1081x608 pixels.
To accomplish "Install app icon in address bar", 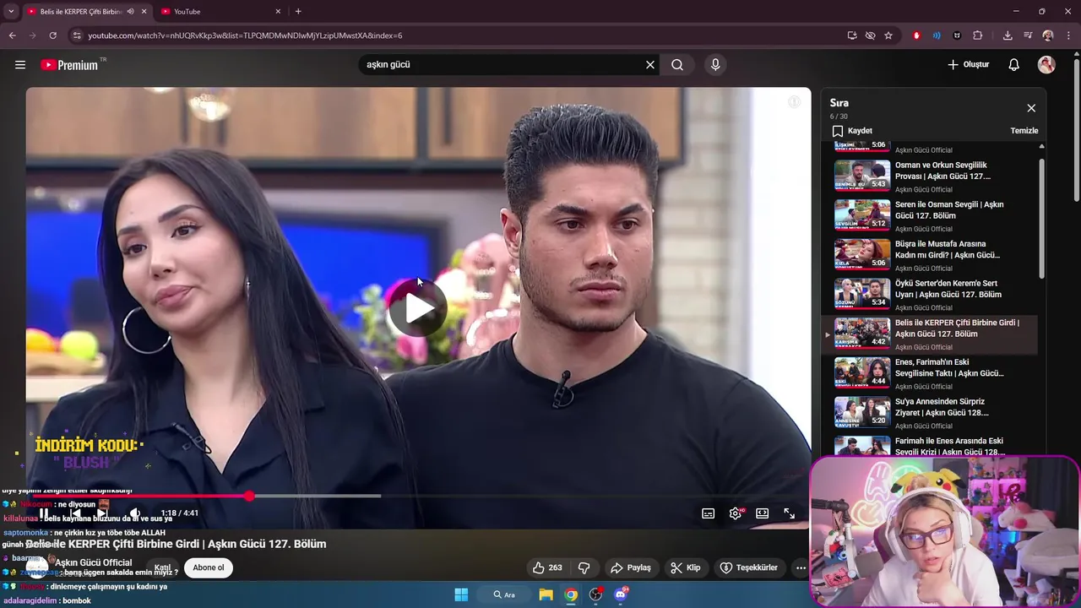I will pyautogui.click(x=852, y=35).
